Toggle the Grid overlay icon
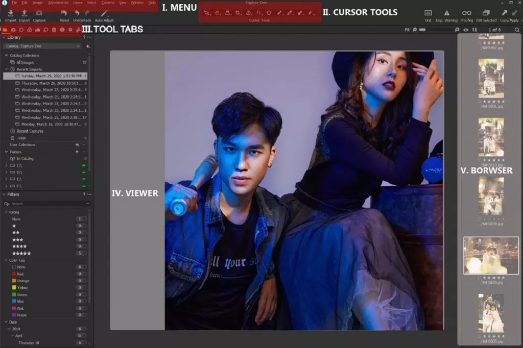The height and width of the screenshot is (348, 523). coord(428,13)
